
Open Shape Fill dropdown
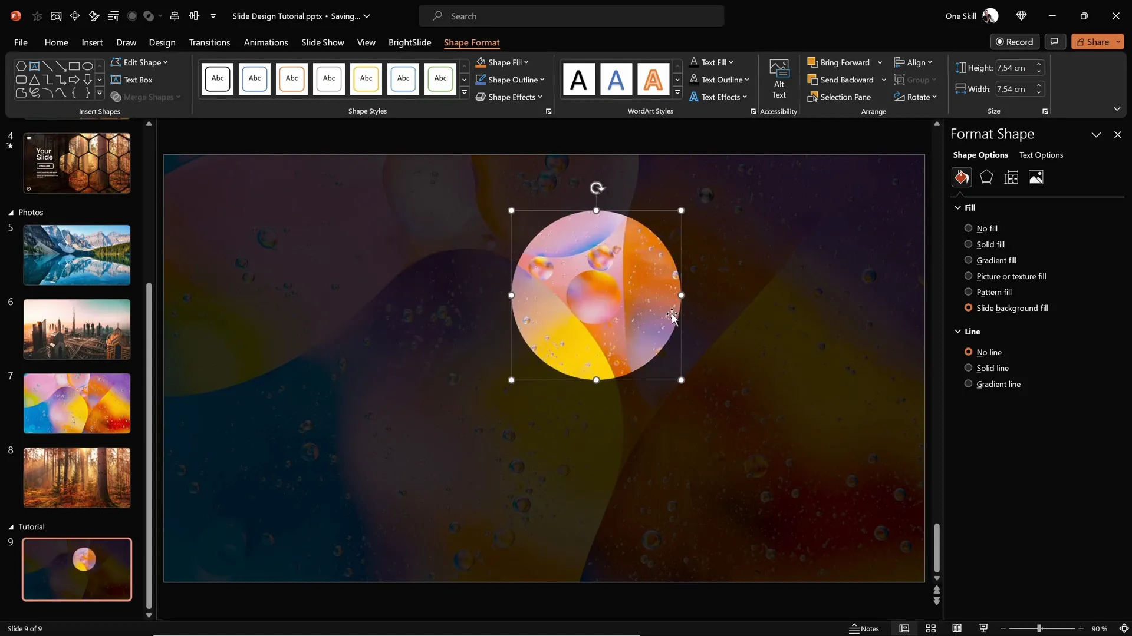point(502,62)
